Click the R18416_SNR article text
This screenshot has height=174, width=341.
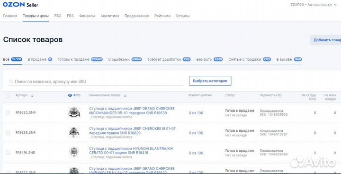[x=25, y=153]
